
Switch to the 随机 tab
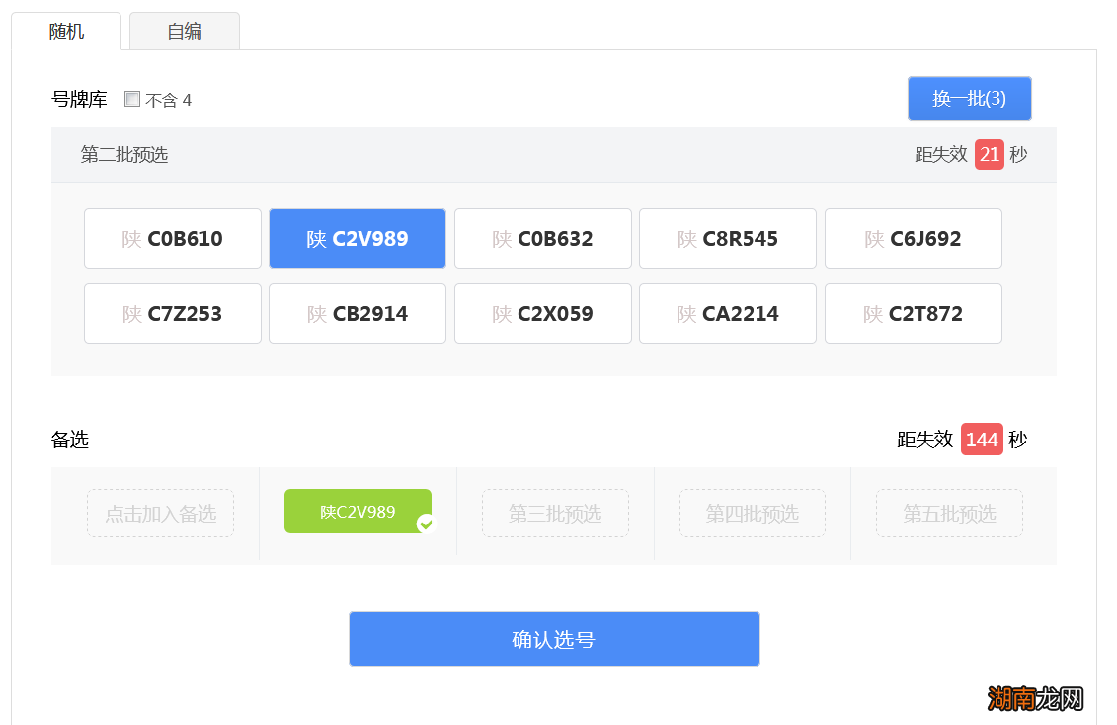[66, 31]
